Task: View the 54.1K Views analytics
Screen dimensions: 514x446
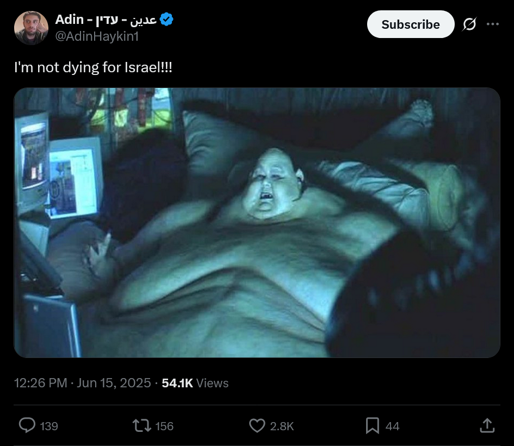Action: (195, 383)
